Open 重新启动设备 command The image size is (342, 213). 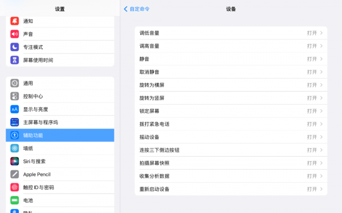[x=231, y=189]
